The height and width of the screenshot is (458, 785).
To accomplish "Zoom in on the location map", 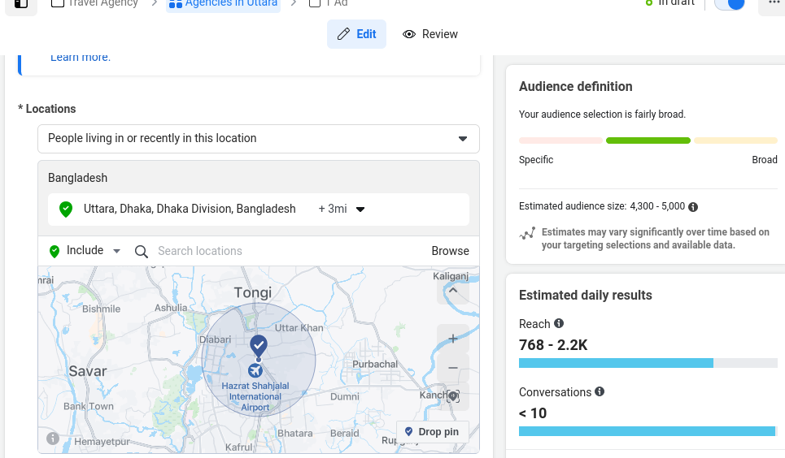I will pyautogui.click(x=453, y=339).
